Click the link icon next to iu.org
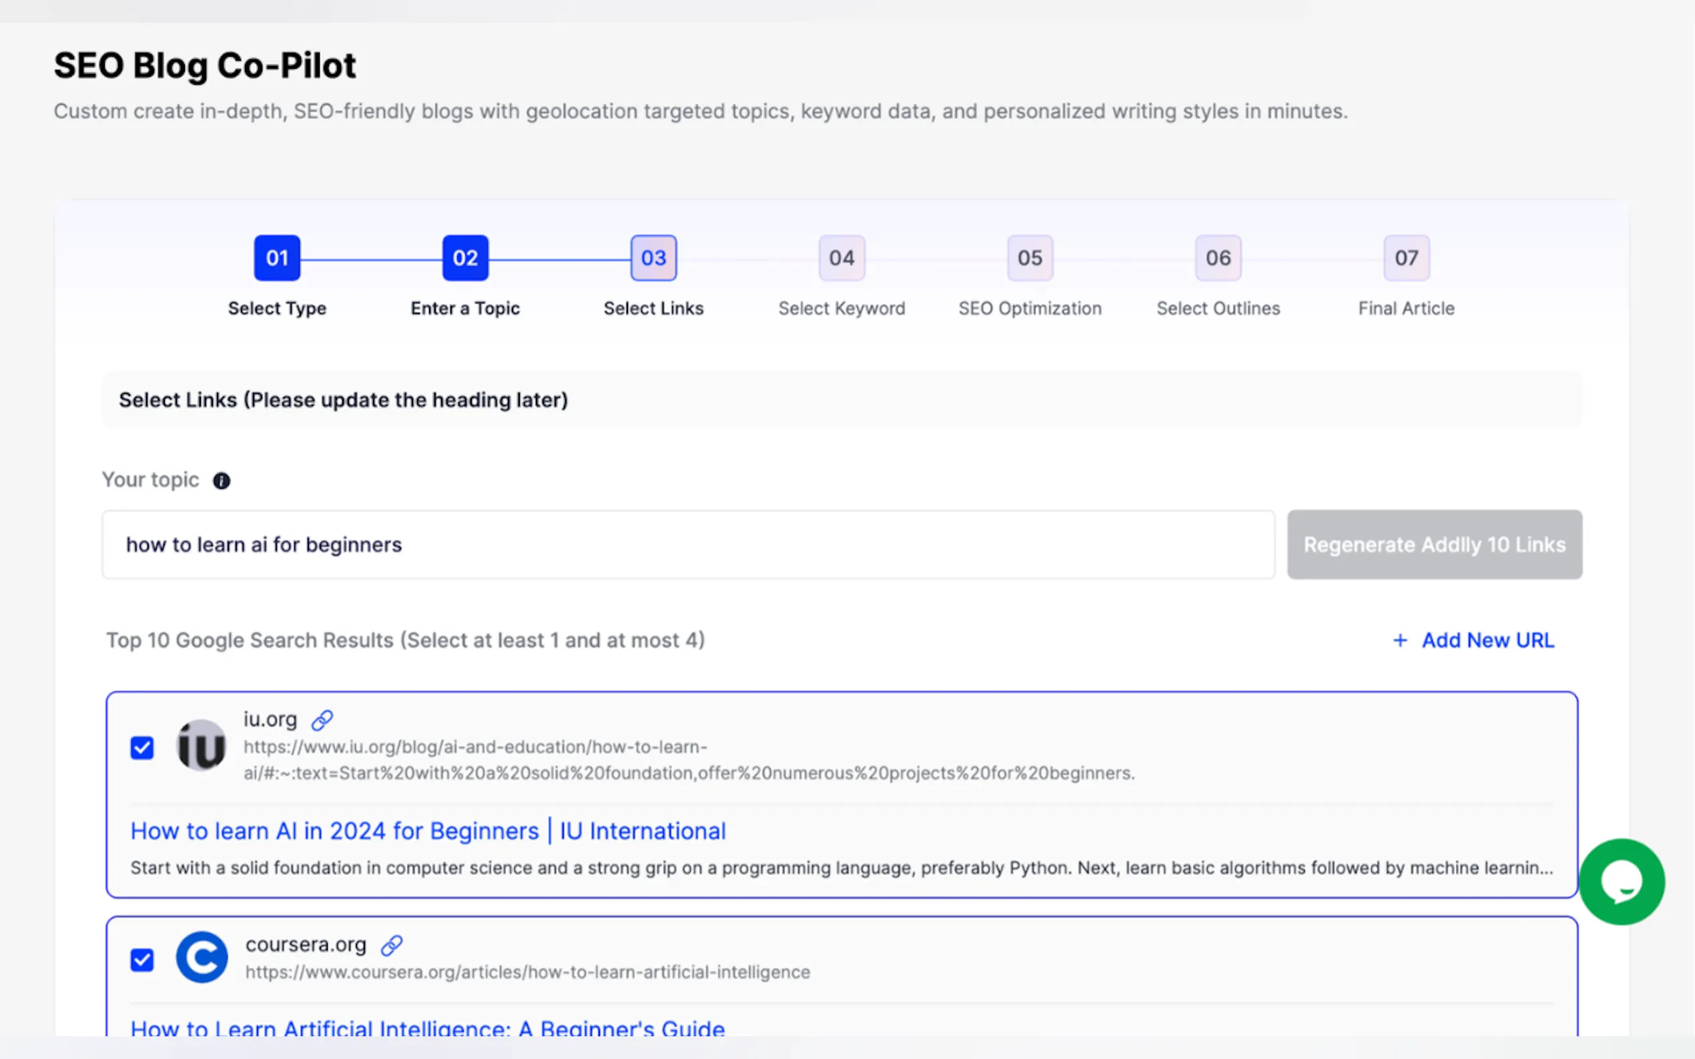 [322, 720]
